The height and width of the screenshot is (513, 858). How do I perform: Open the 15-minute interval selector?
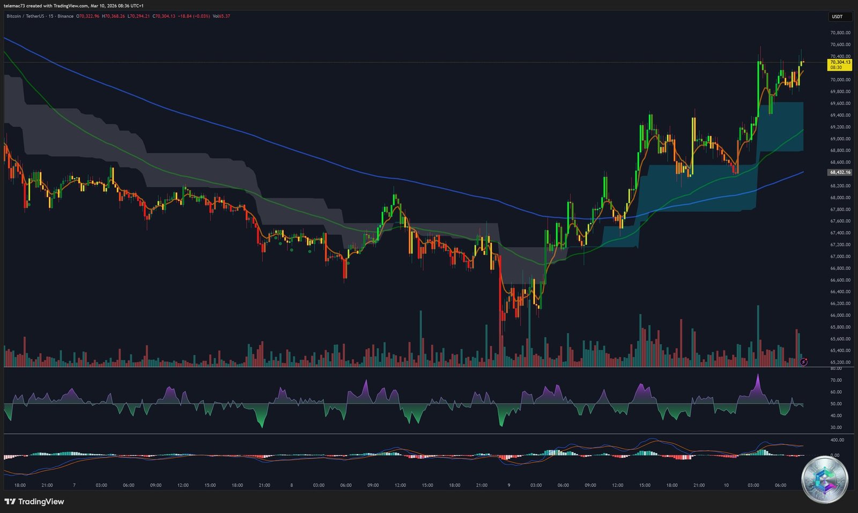pyautogui.click(x=50, y=17)
